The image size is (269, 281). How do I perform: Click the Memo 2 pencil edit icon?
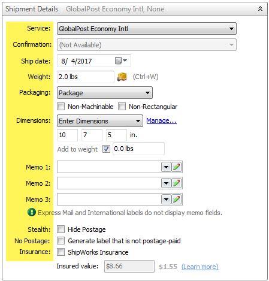tap(177, 183)
